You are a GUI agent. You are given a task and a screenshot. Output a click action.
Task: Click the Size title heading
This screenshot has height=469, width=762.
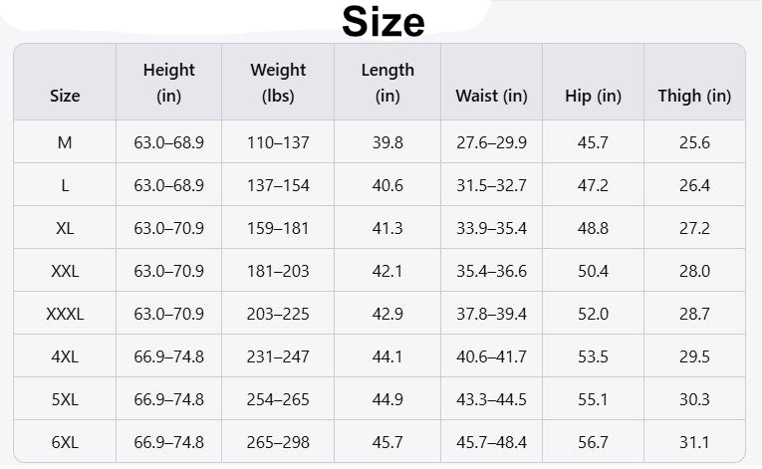click(383, 21)
